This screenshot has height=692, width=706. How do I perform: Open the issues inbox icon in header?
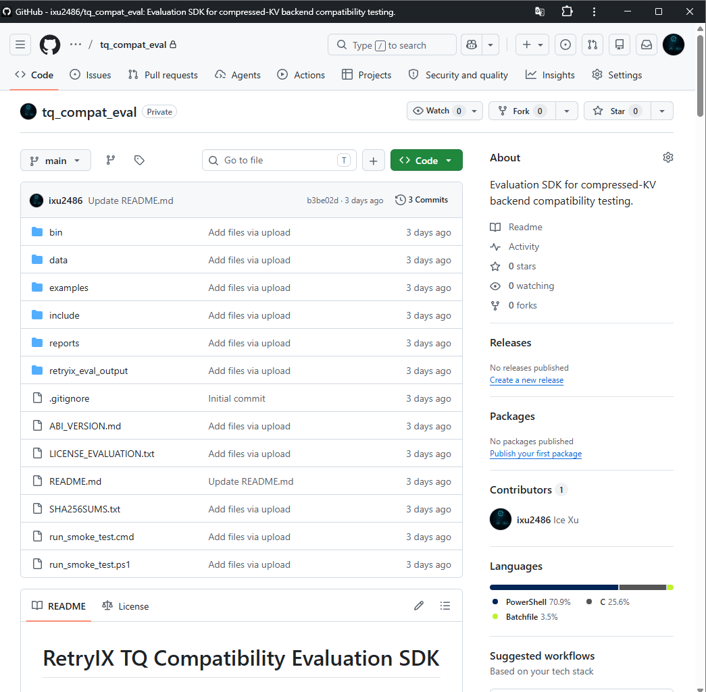[565, 45]
